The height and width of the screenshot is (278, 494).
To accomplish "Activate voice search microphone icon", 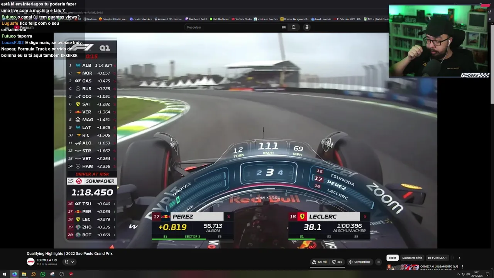I will pos(307,27).
